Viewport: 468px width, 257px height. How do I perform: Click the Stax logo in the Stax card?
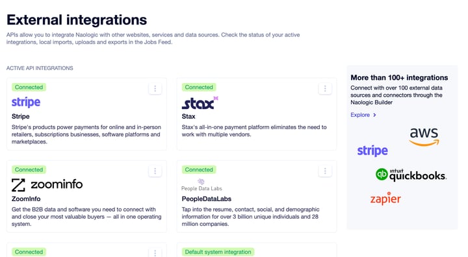pos(200,103)
